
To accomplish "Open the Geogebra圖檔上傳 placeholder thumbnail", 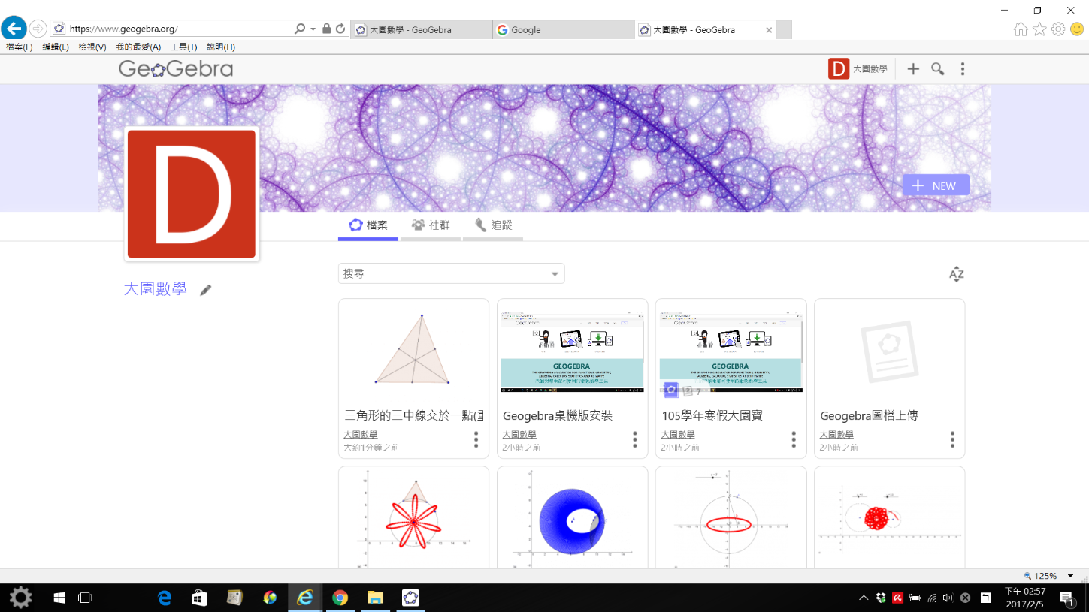I will tap(890, 350).
